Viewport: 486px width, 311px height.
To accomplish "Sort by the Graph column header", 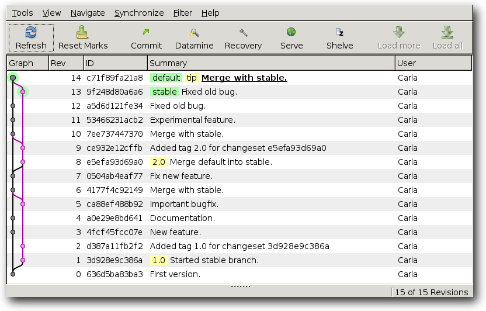I will pos(28,63).
